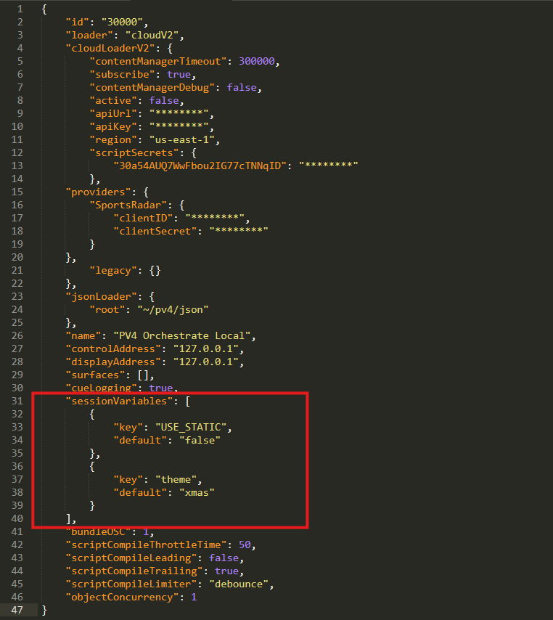Click the "controlAddress" key
Screen dimensions: 553x620
click(113, 348)
